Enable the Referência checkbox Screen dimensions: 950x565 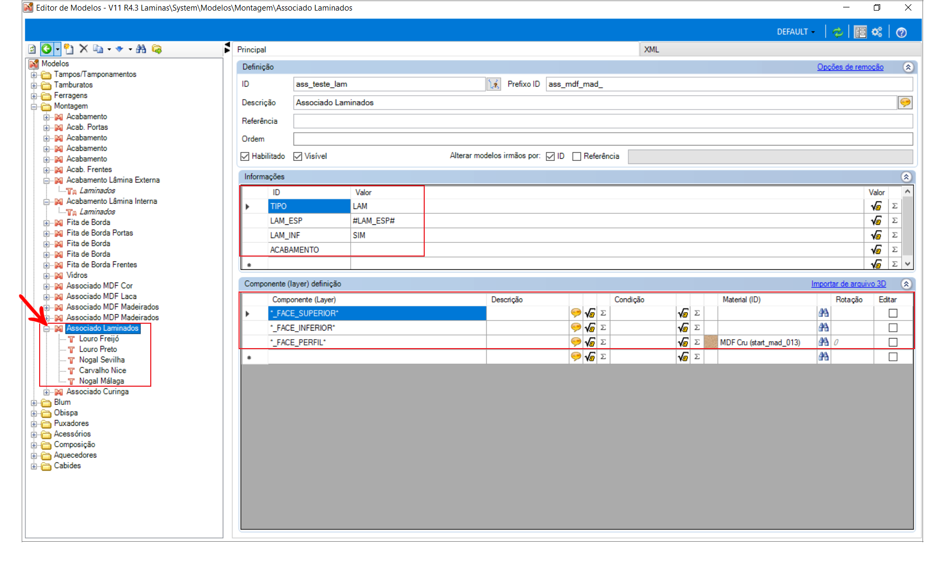coord(577,157)
